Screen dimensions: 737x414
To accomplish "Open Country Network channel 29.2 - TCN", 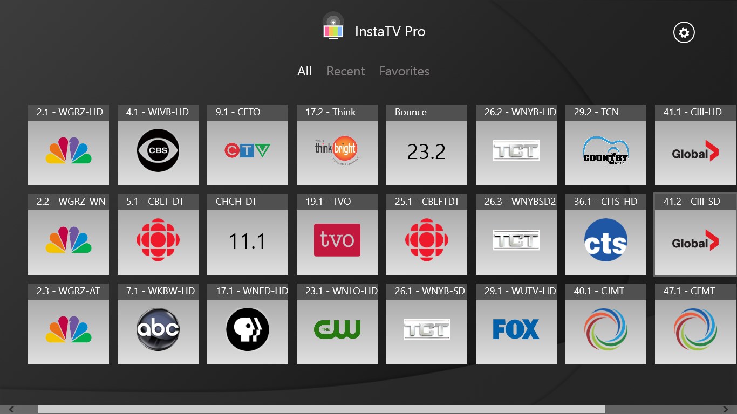I will coord(606,145).
